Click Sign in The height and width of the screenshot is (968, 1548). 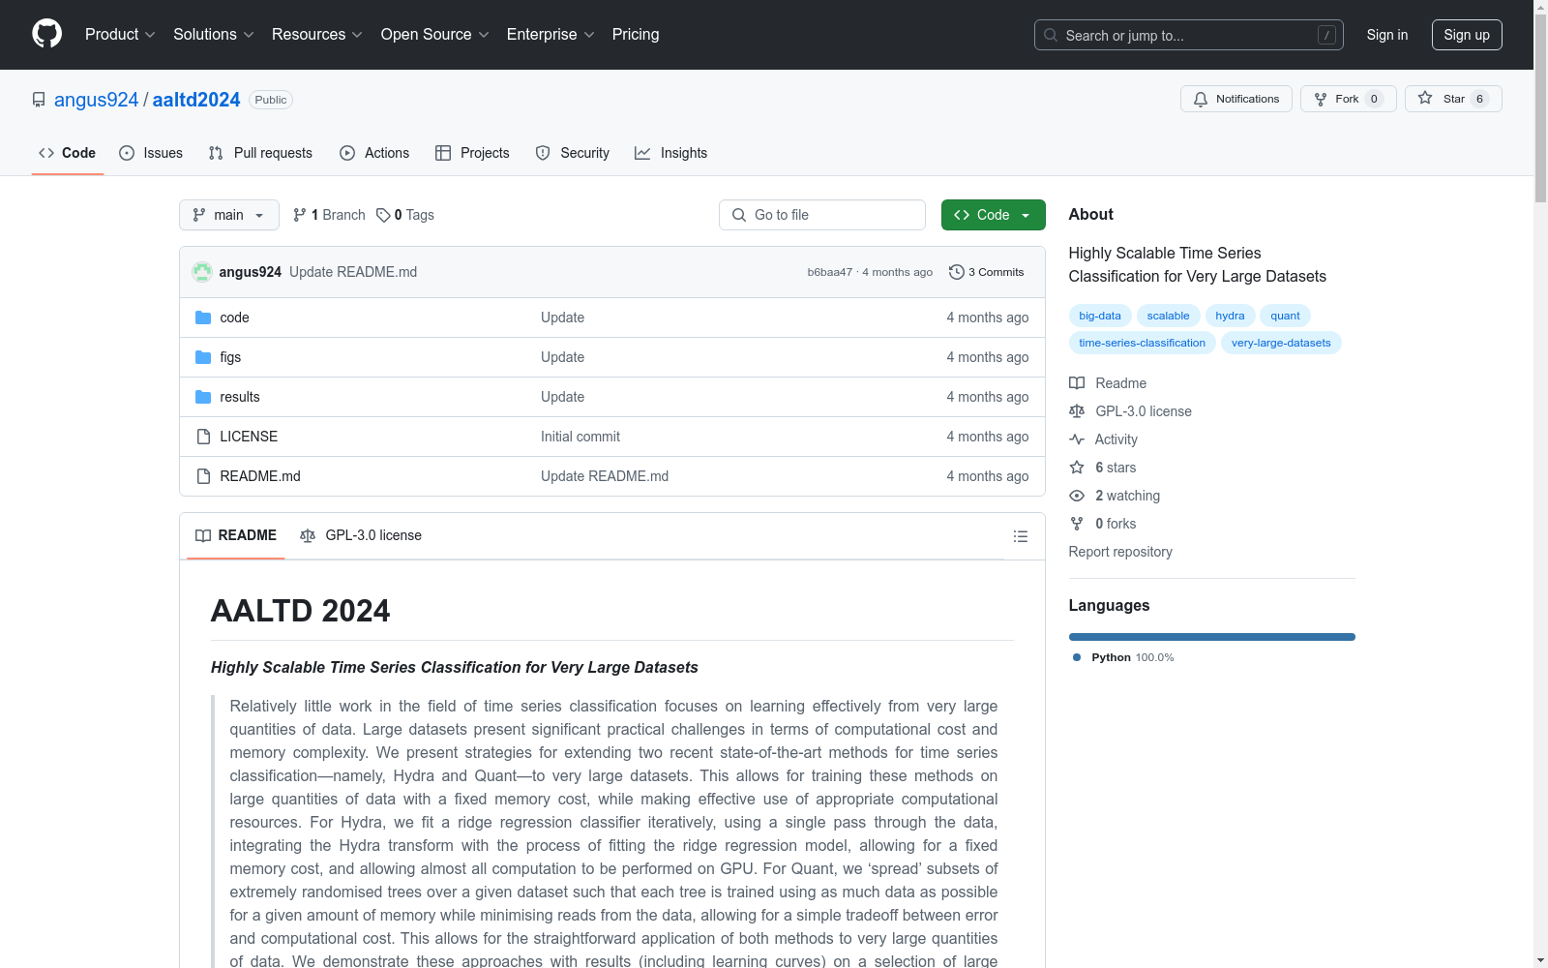[x=1387, y=35]
